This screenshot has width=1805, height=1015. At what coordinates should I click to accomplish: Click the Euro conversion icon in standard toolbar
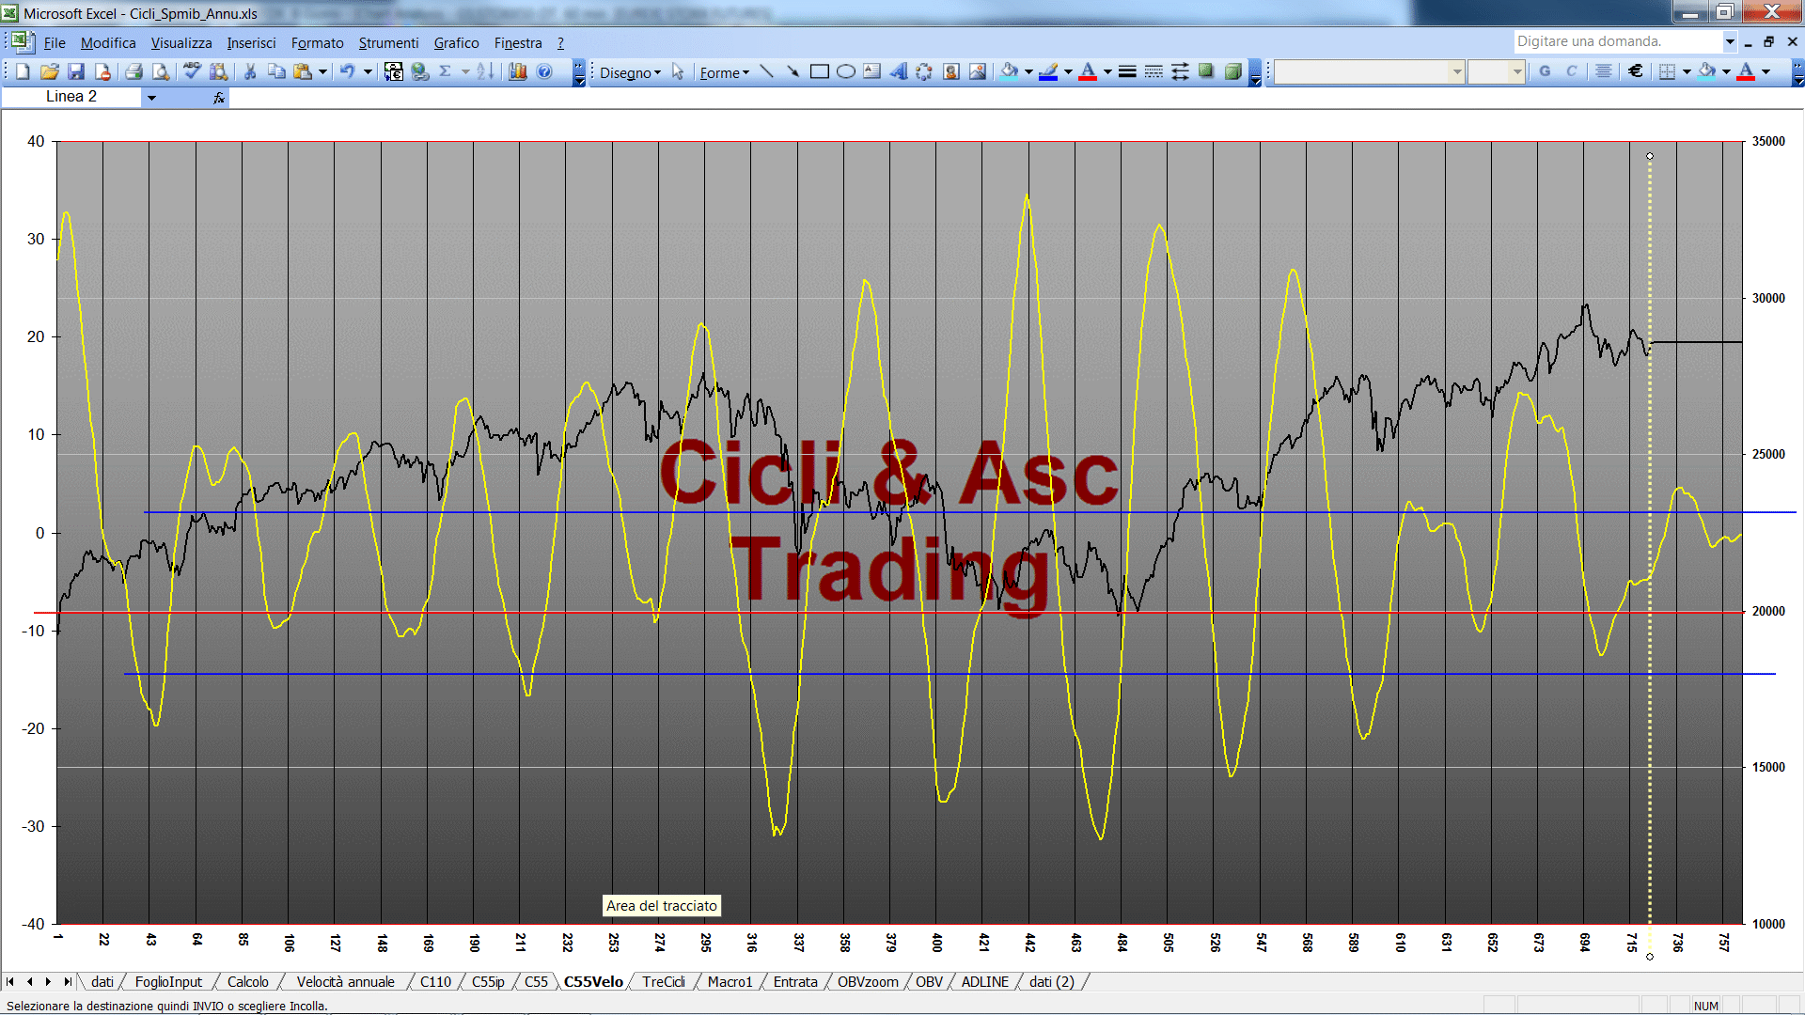pyautogui.click(x=394, y=71)
